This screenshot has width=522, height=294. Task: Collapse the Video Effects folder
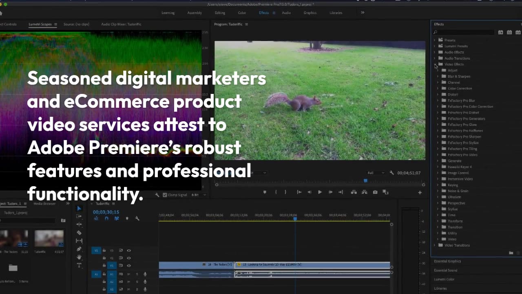point(435,65)
